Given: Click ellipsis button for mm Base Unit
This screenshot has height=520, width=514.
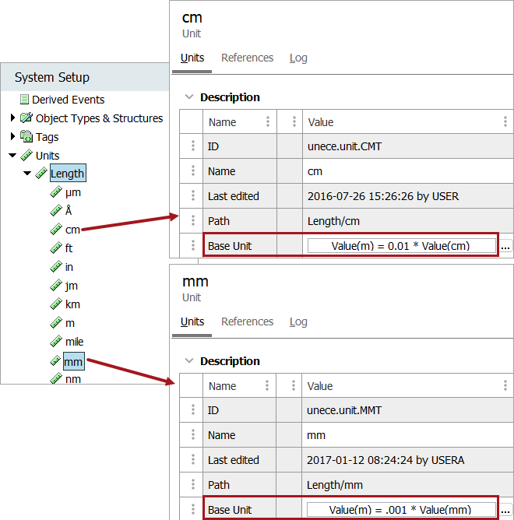Looking at the screenshot, I should tap(505, 510).
